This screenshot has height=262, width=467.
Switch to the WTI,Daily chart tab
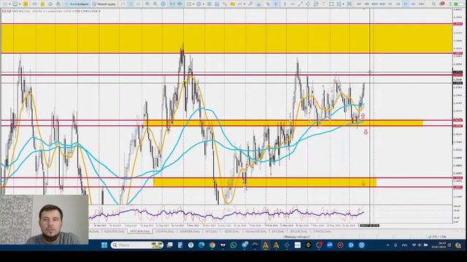212,231
